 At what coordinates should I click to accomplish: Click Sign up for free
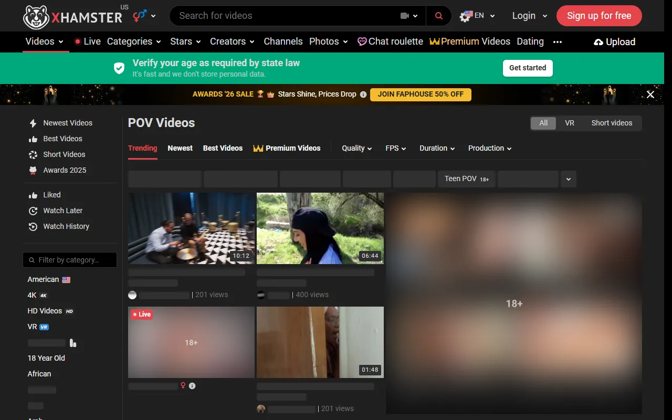(599, 16)
